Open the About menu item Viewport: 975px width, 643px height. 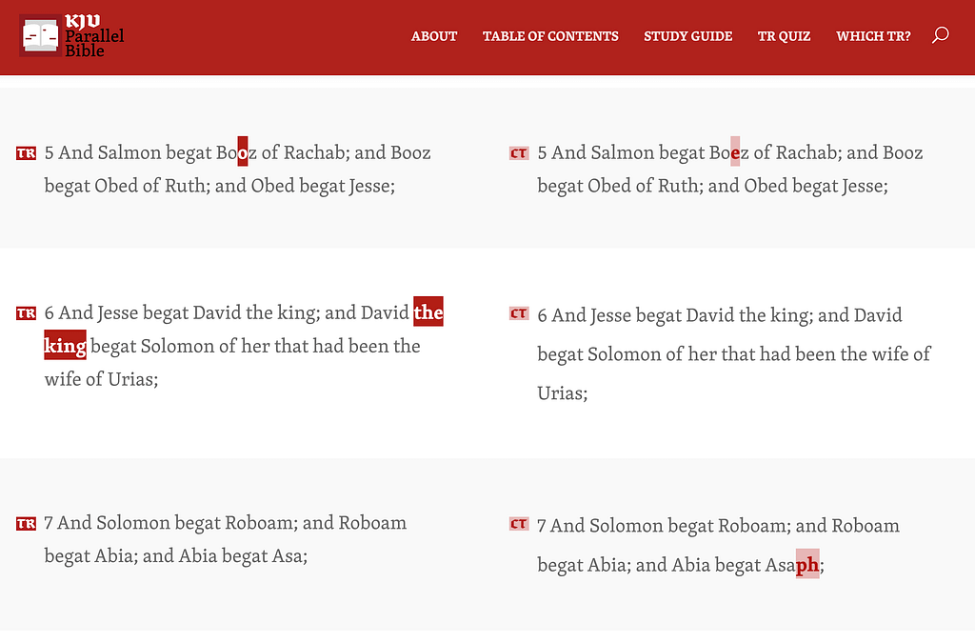434,36
